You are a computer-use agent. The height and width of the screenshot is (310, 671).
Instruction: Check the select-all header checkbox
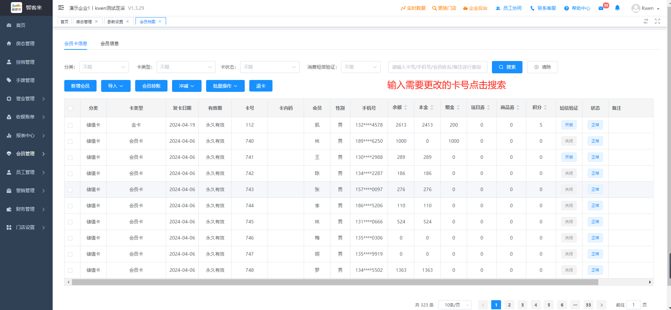70,108
